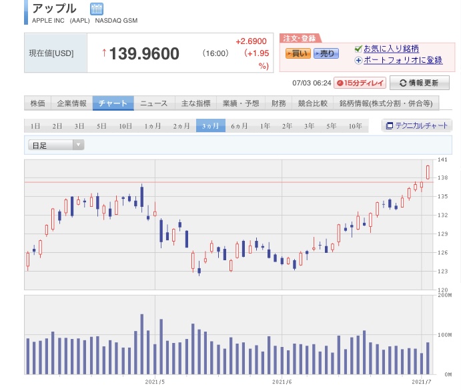Open the テクニカルチャート button
The height and width of the screenshot is (391, 461).
pos(417,126)
